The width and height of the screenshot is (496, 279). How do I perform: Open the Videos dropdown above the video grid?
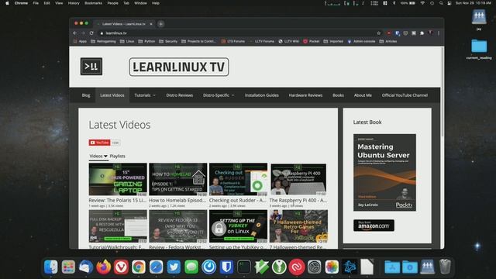pos(98,157)
